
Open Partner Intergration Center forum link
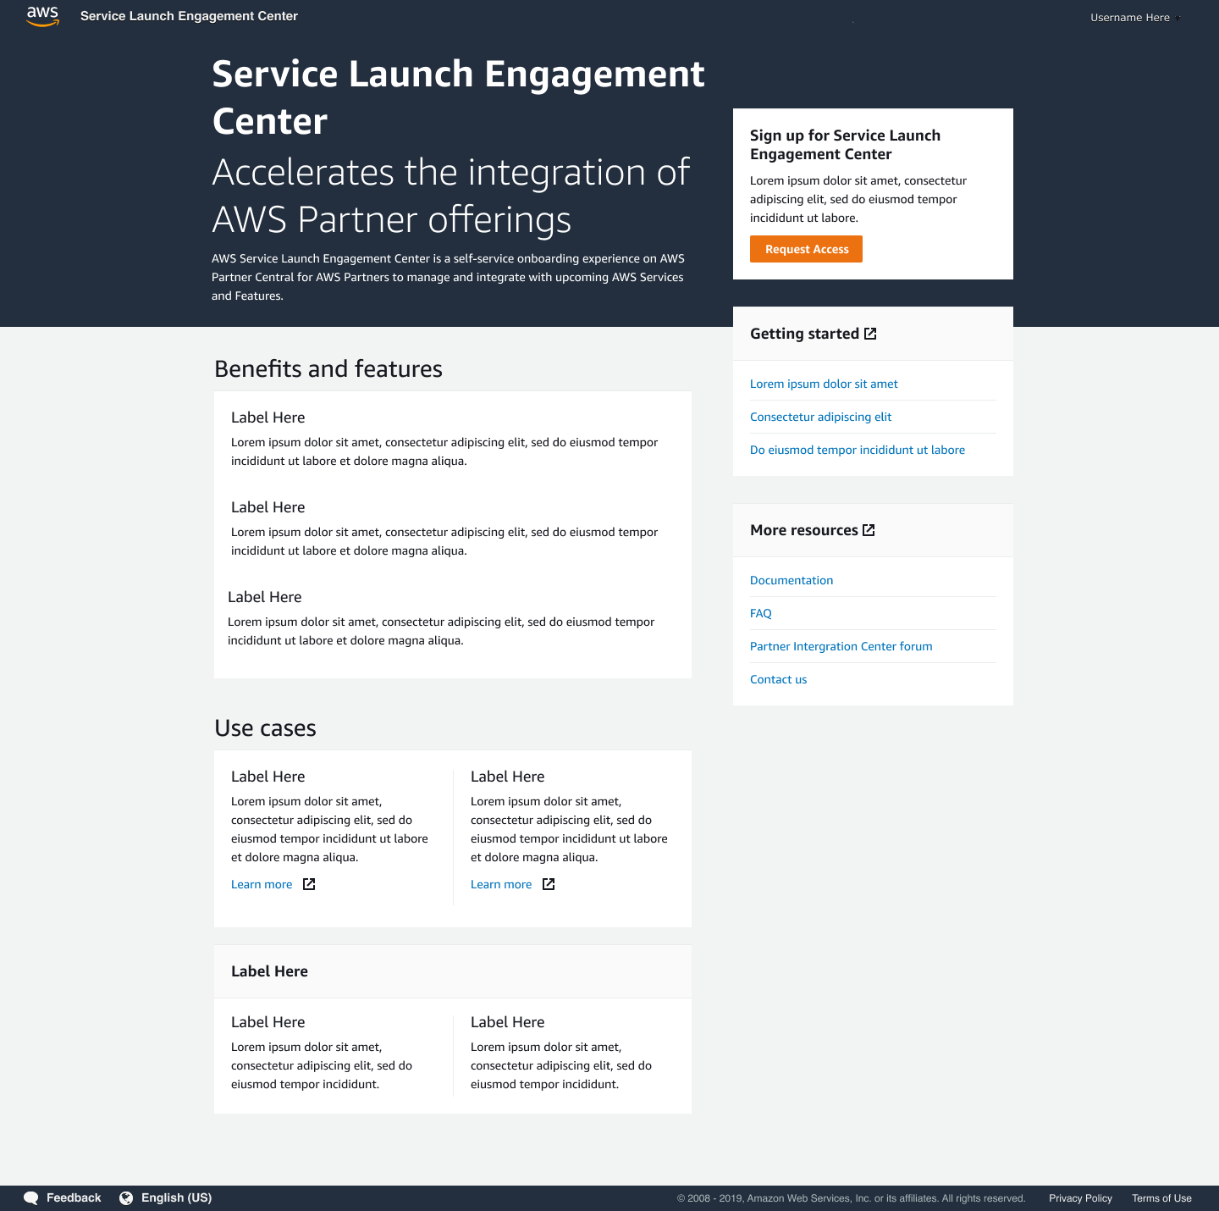(x=841, y=646)
